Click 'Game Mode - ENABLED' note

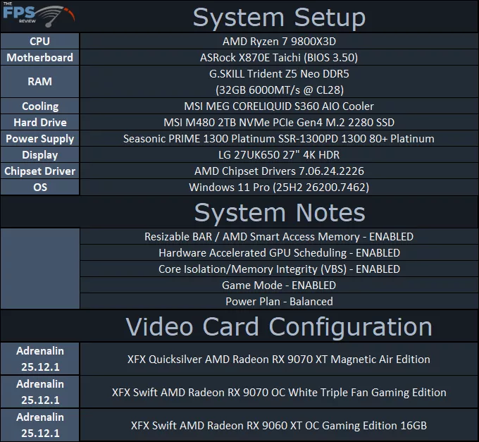[279, 286]
